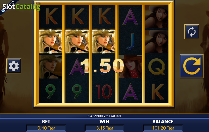Click the 3 X BANDIT 2 win message bar
This screenshot has width=209, height=132.
pos(105,116)
